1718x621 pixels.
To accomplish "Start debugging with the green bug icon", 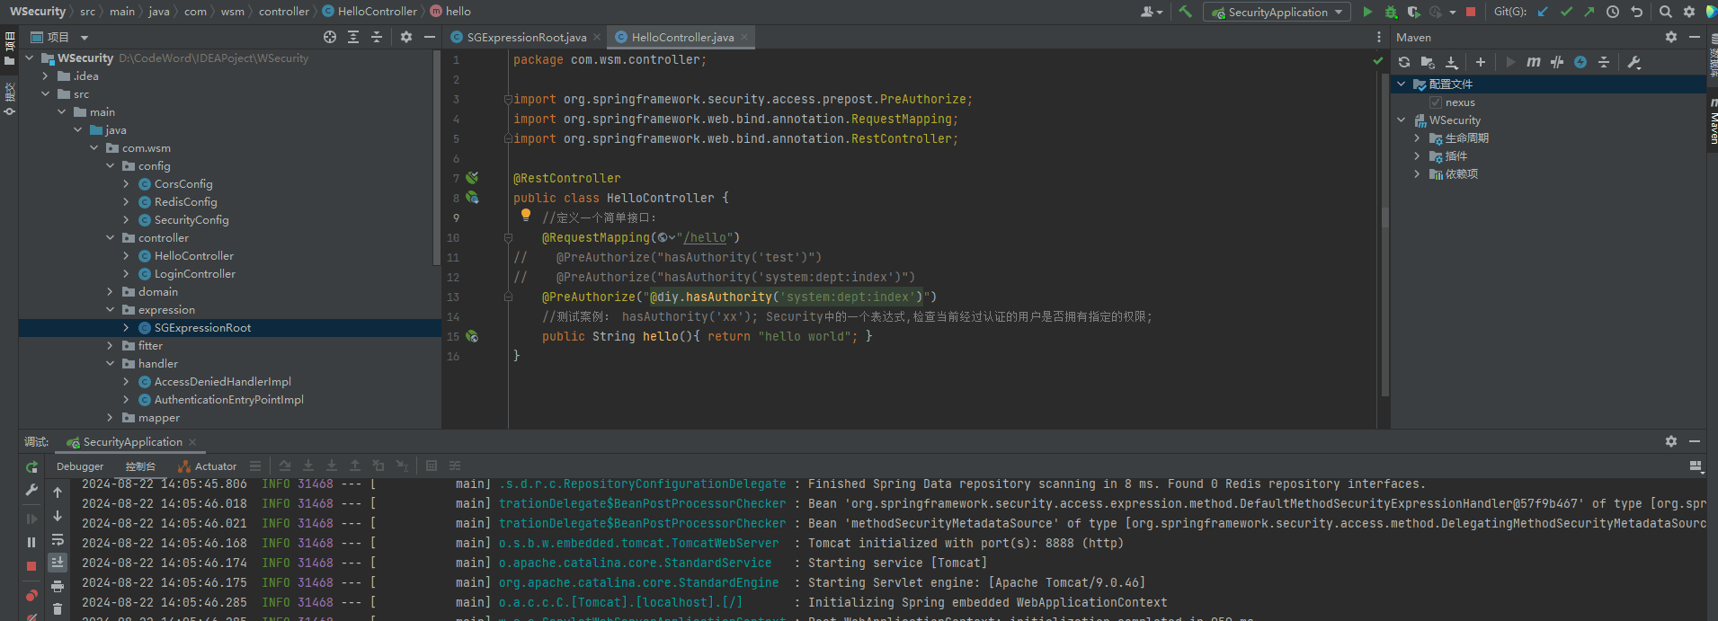I will (1391, 12).
